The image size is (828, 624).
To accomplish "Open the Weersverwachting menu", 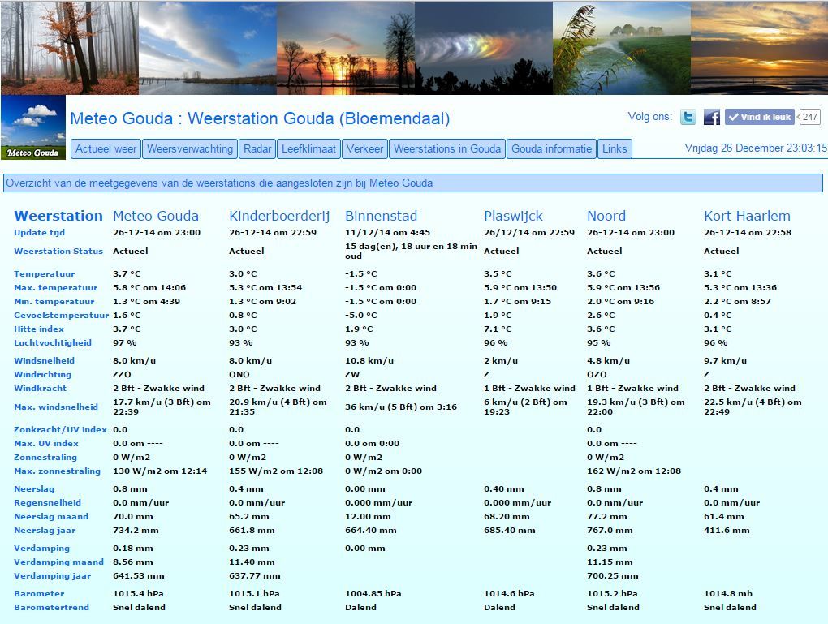I will [190, 148].
